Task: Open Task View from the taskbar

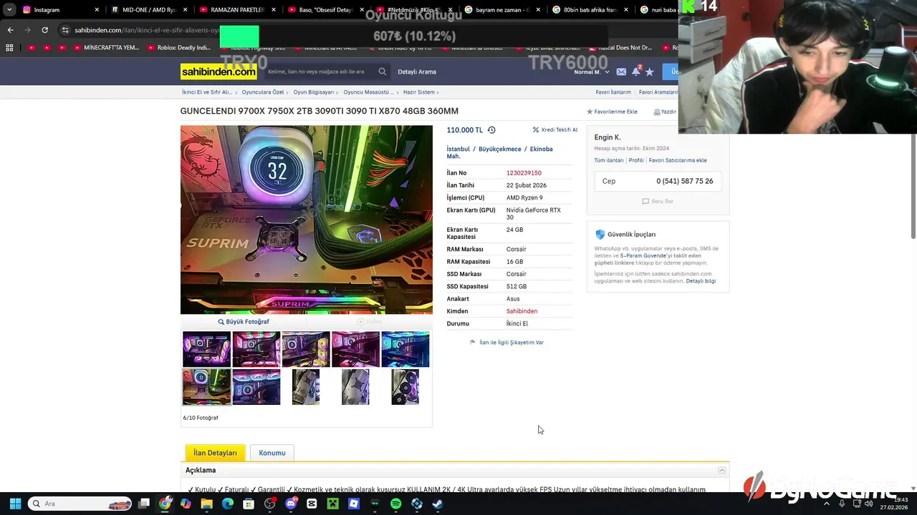Action: tap(144, 504)
